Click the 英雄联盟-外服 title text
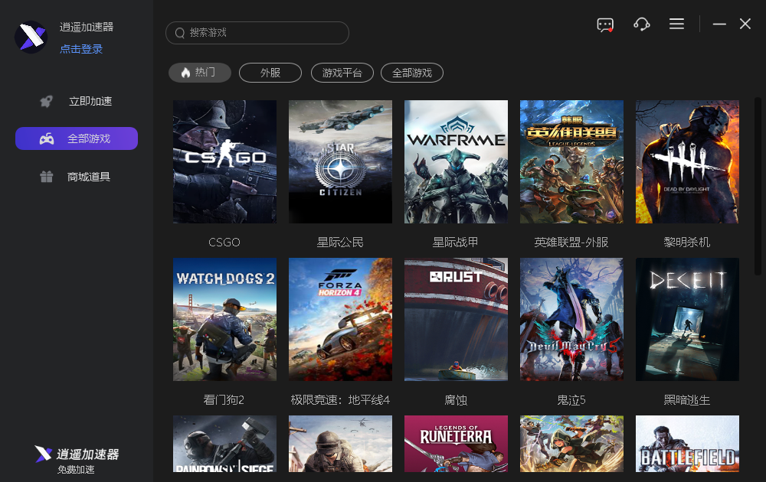This screenshot has width=766, height=482. pos(571,243)
